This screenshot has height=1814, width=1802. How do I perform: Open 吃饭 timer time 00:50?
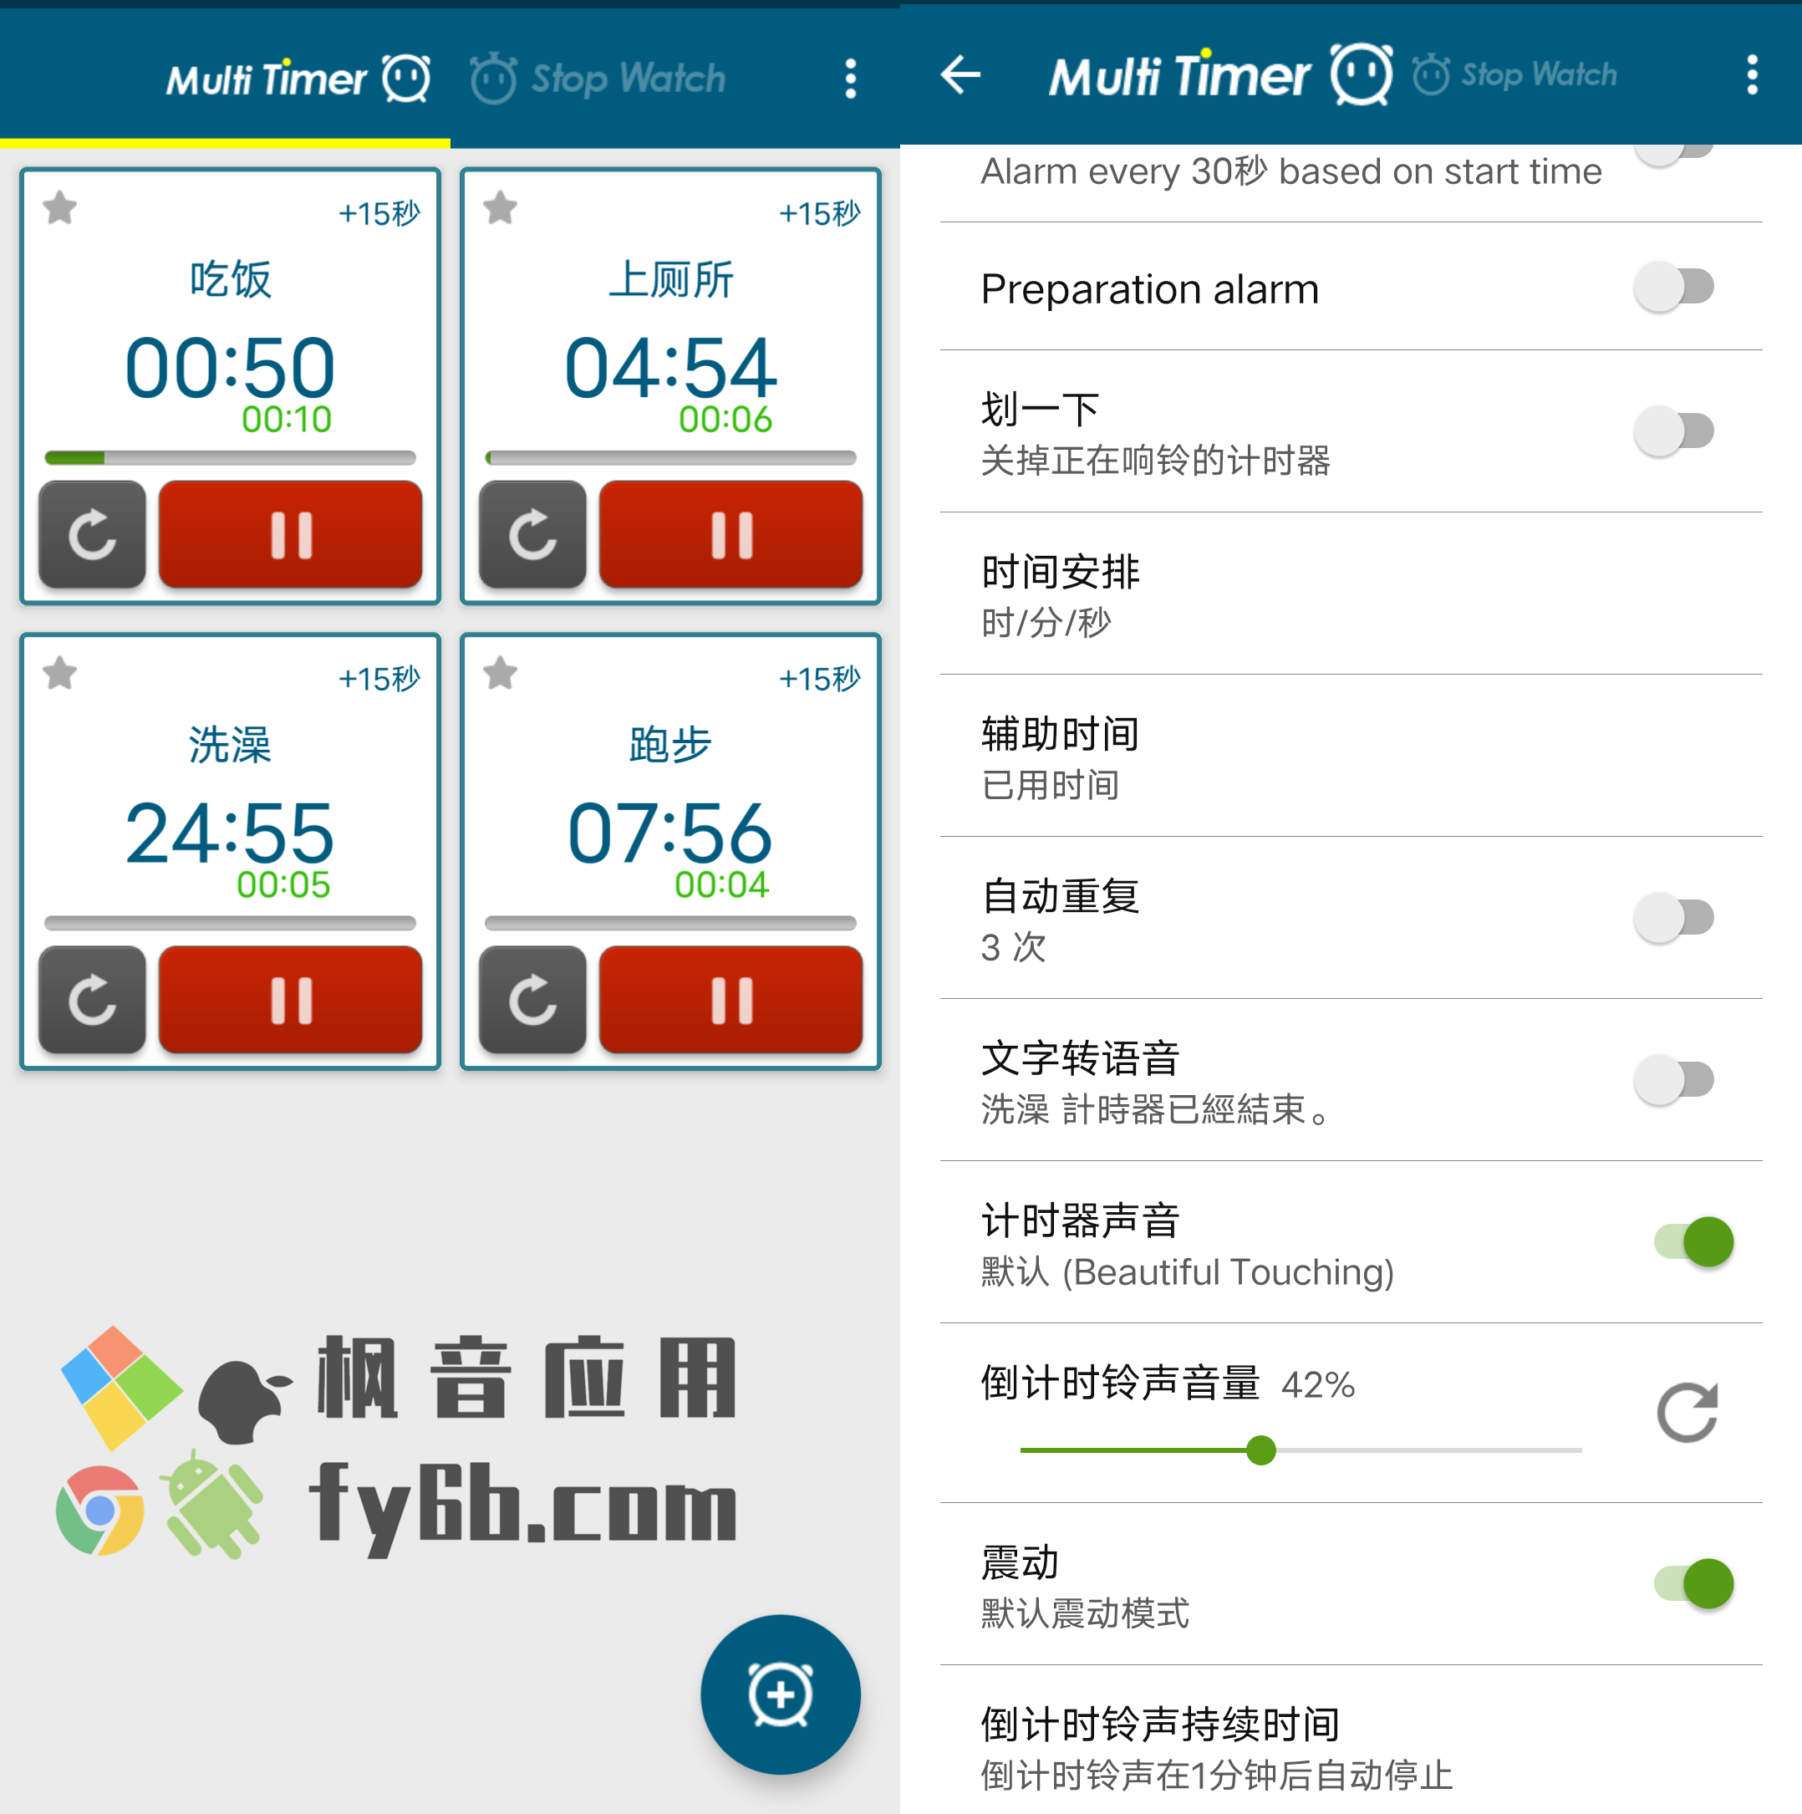(230, 367)
